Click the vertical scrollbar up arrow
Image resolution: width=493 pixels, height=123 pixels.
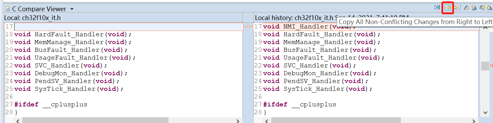coord(485,28)
